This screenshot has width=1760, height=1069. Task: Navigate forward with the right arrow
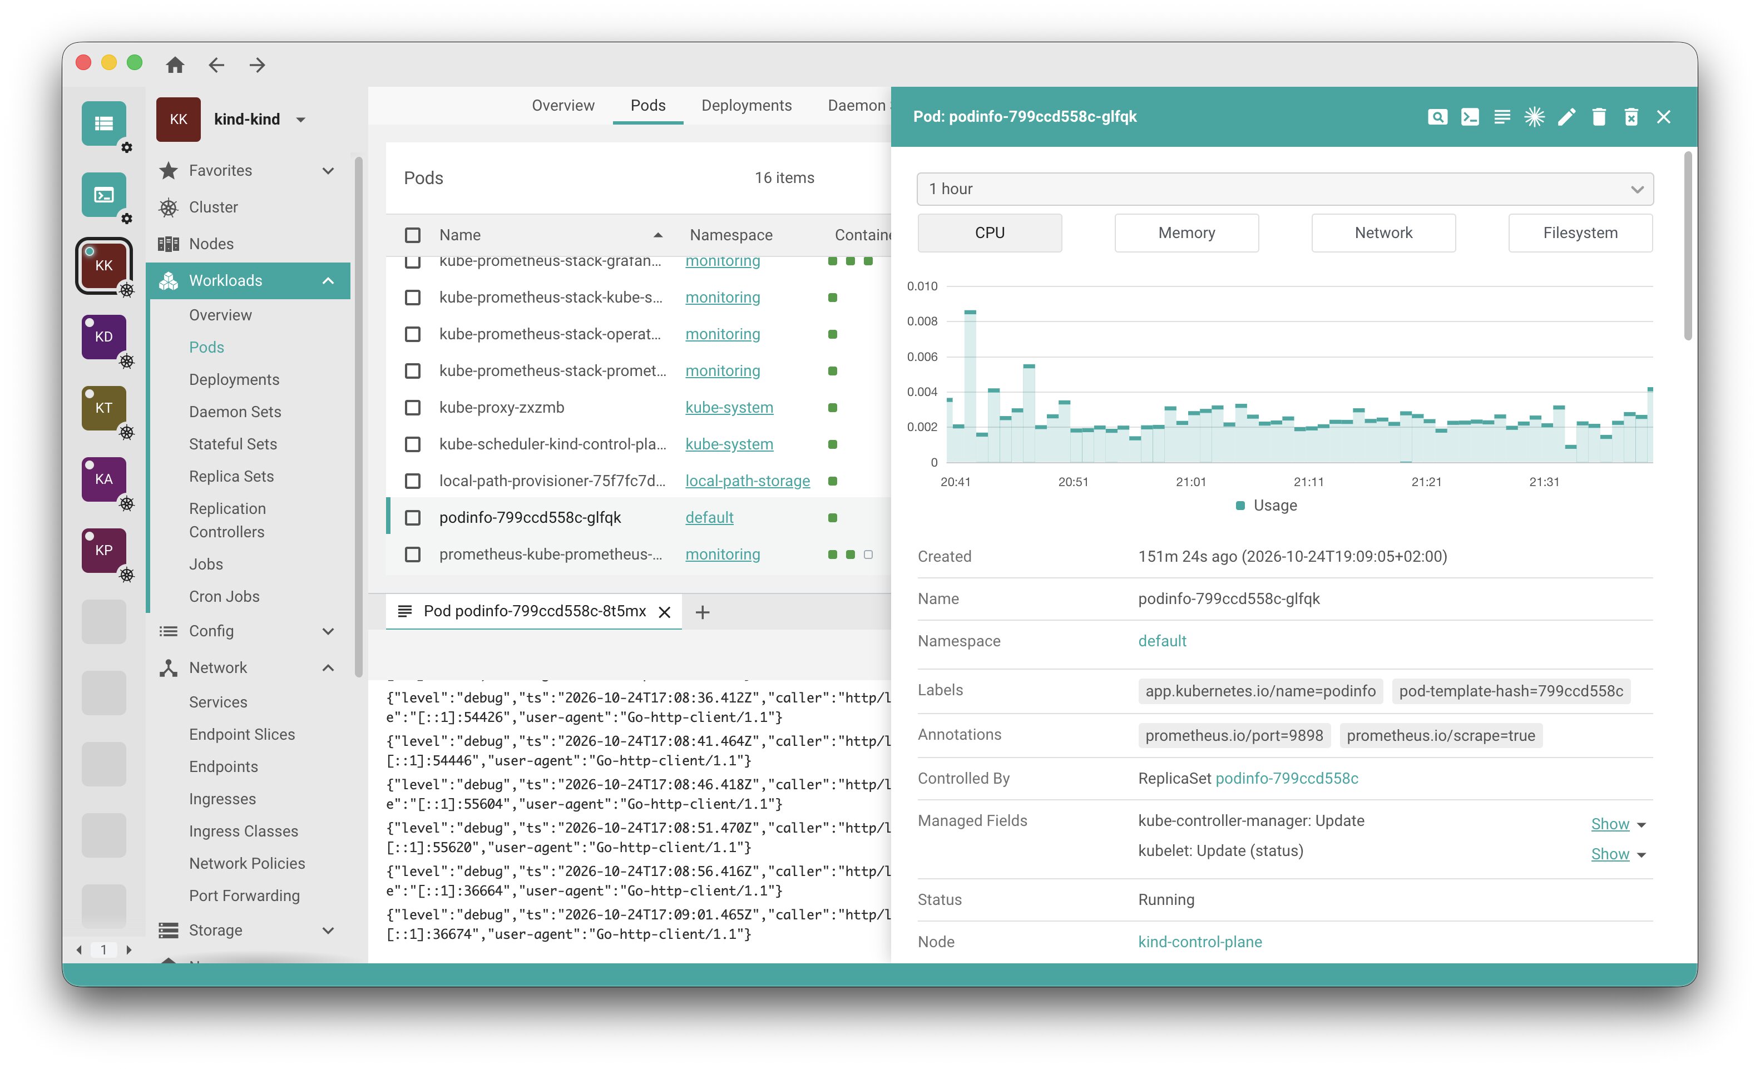pos(258,65)
